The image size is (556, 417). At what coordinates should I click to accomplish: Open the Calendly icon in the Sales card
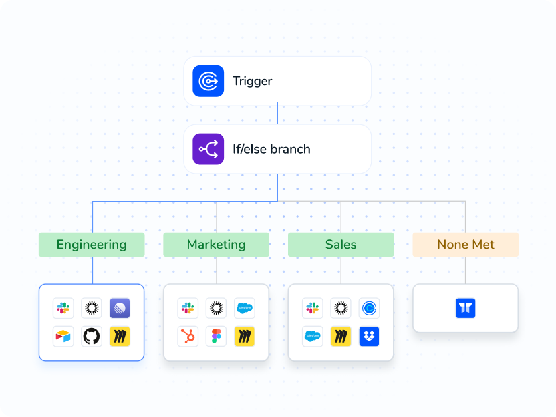click(x=369, y=308)
